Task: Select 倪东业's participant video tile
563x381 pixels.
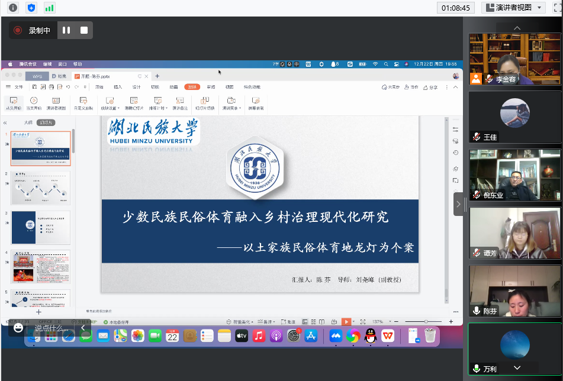Action: coord(514,175)
